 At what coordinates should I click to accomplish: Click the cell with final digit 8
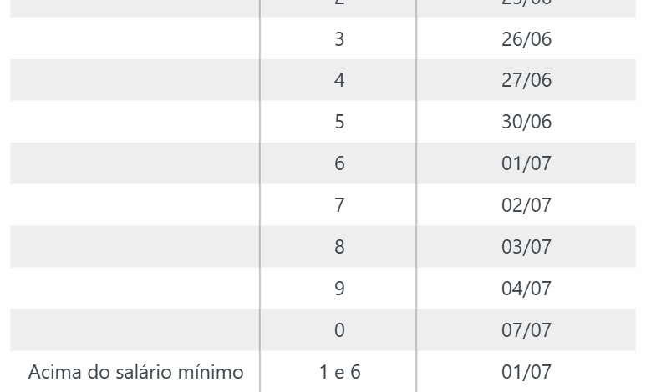pos(339,247)
